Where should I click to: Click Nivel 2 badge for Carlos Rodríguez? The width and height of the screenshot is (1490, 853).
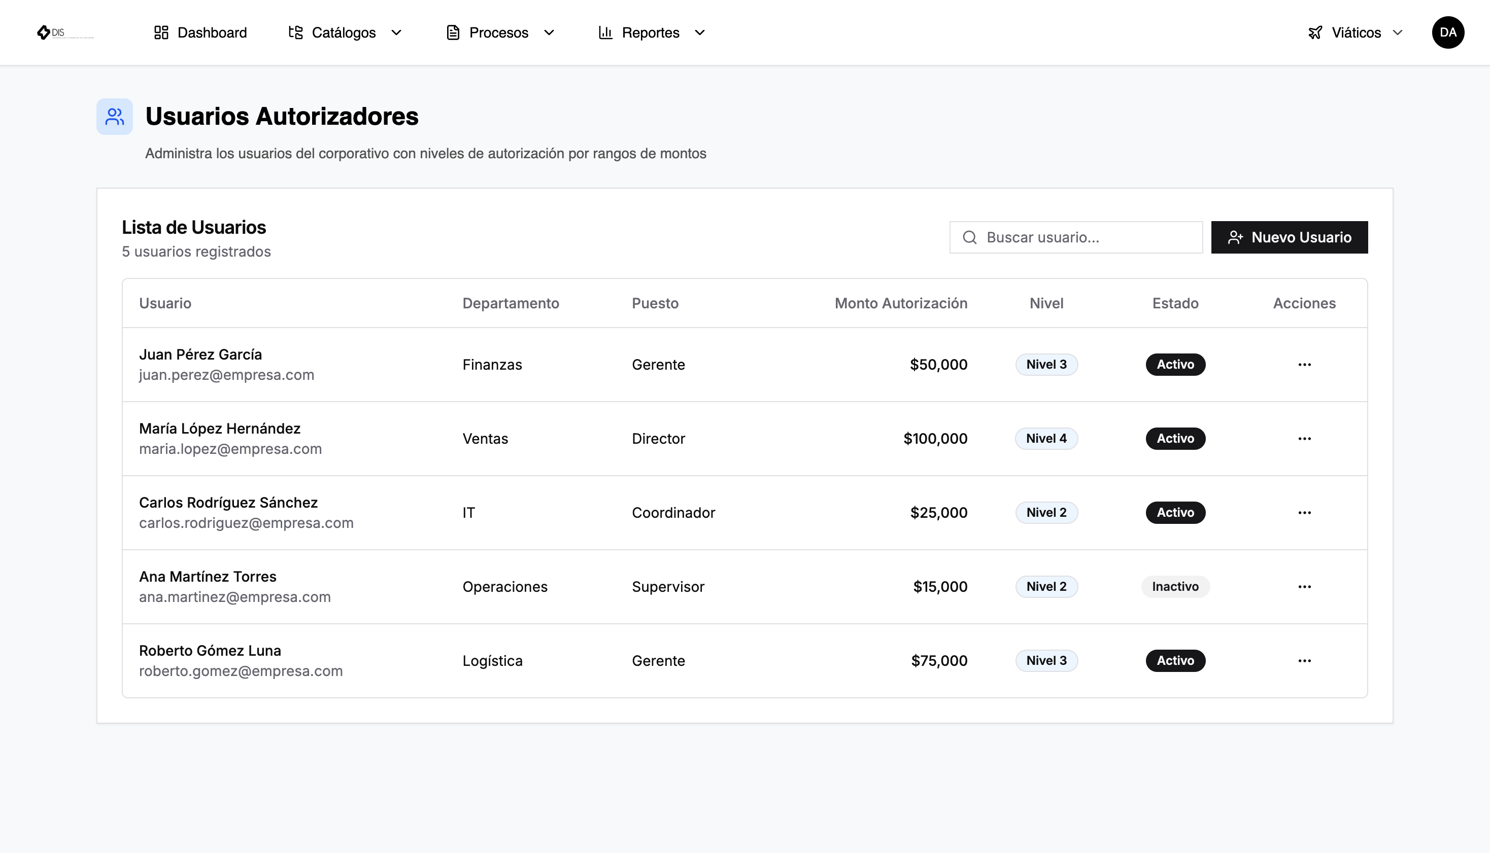[1046, 513]
